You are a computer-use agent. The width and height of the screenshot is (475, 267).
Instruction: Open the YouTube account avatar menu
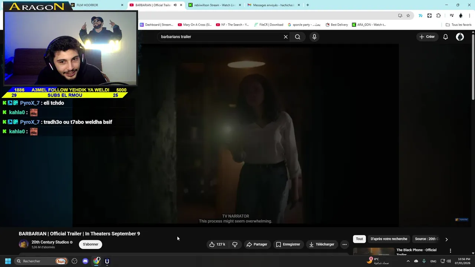(460, 37)
